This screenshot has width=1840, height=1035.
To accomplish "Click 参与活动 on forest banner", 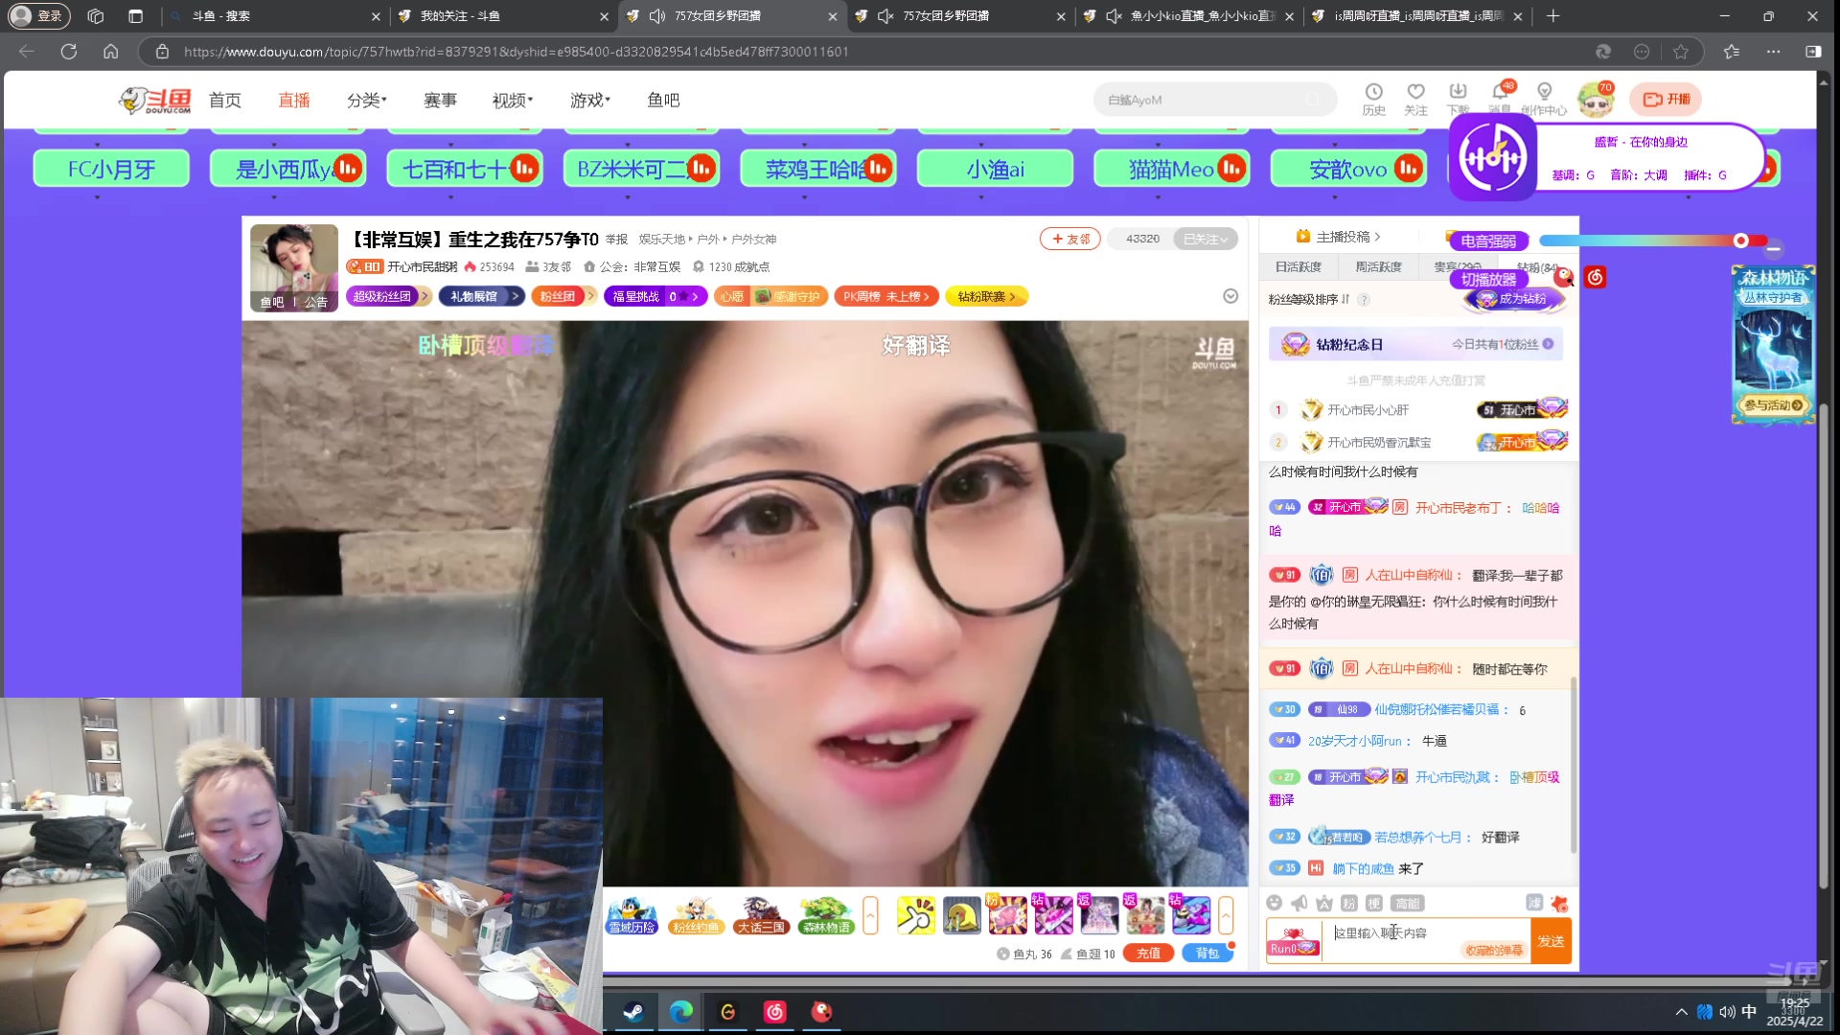I will tap(1774, 405).
